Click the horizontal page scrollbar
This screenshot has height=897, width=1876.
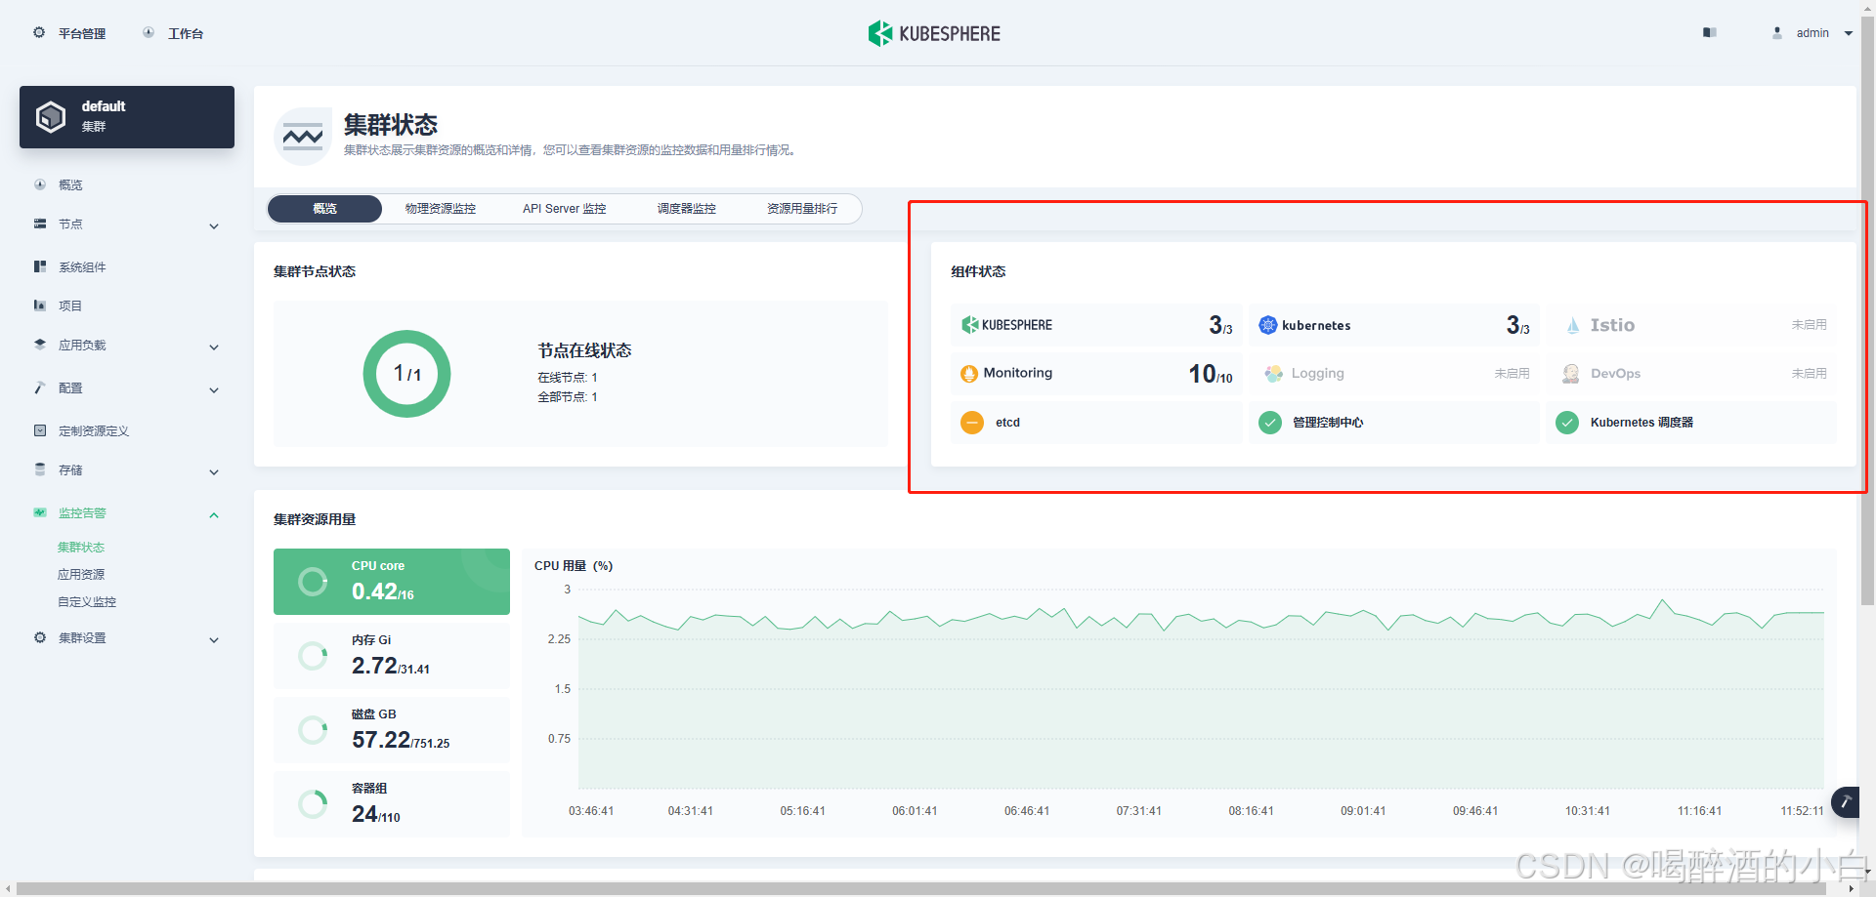[920, 889]
